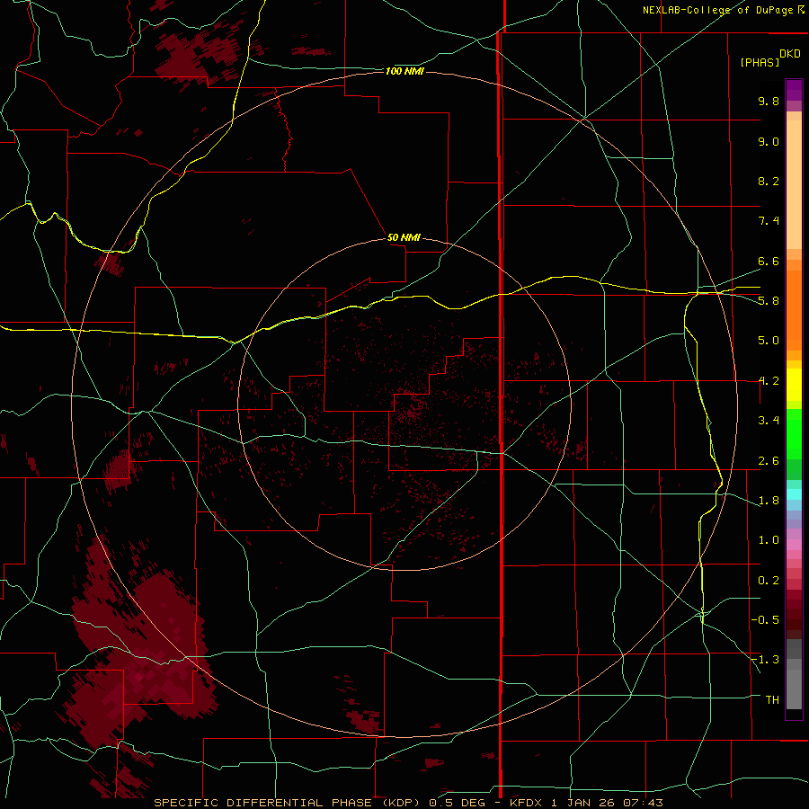Click the 0.2 value on color scale
The width and height of the screenshot is (809, 809).
pos(769,581)
